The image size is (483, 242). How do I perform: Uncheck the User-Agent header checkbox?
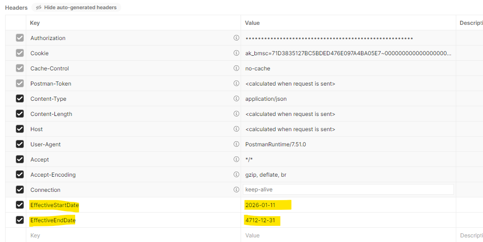[20, 144]
